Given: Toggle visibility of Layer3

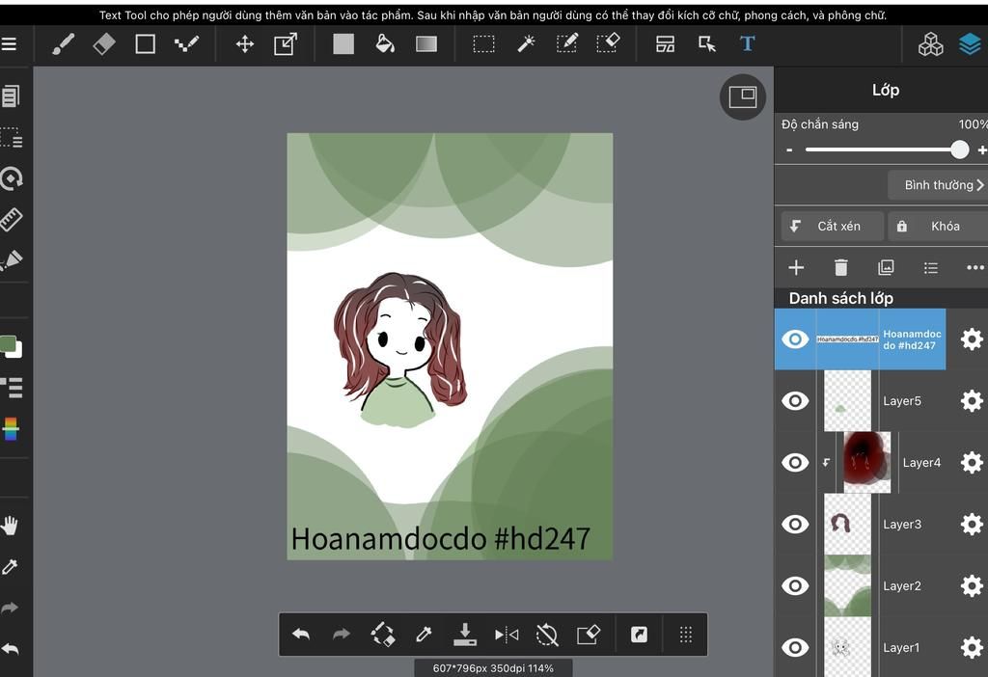Looking at the screenshot, I should (x=795, y=524).
